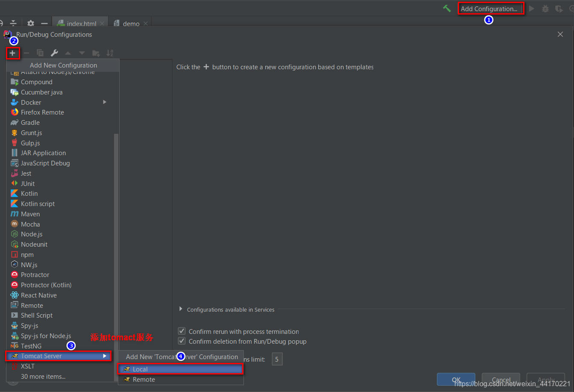The width and height of the screenshot is (574, 392).
Task: Click the Sort Configurations icon
Action: click(110, 53)
